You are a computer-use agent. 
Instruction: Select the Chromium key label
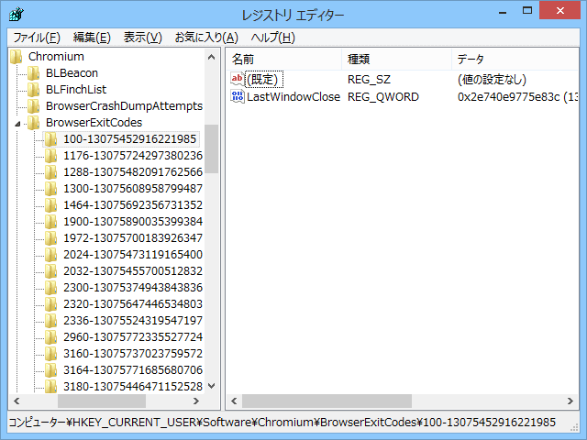coord(56,57)
